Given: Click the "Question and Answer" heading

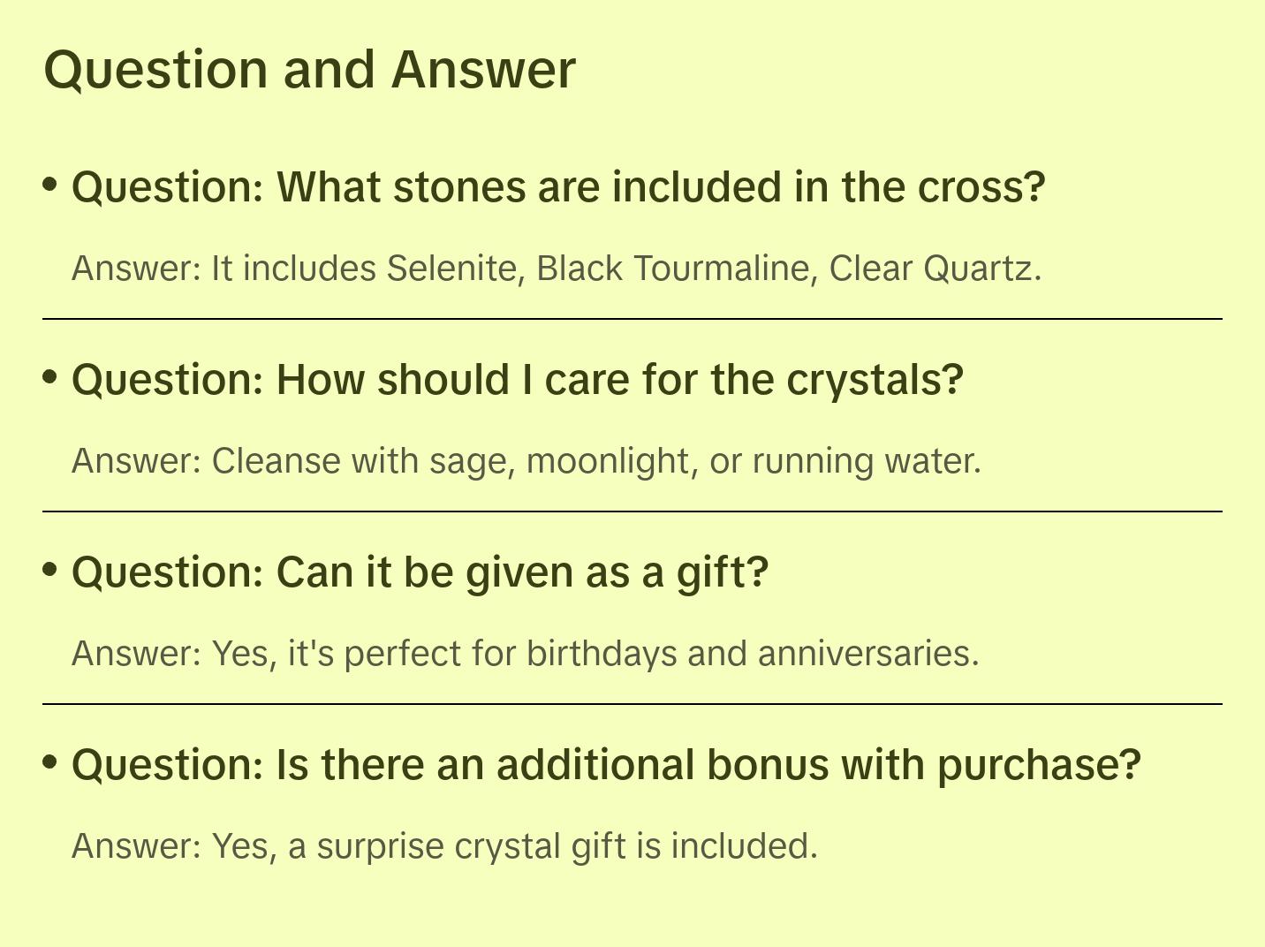Looking at the screenshot, I should coord(309,69).
